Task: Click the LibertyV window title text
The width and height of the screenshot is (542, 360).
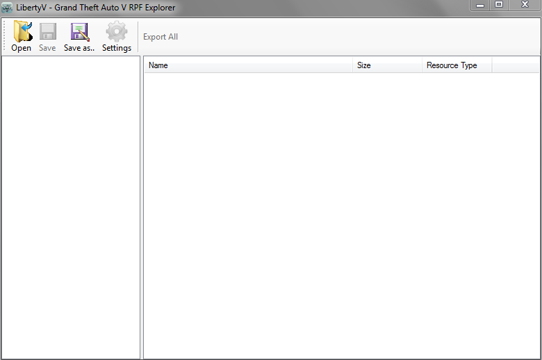Action: coord(97,8)
